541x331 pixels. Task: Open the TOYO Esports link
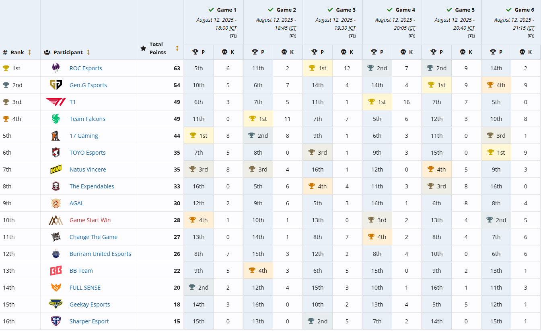88,153
